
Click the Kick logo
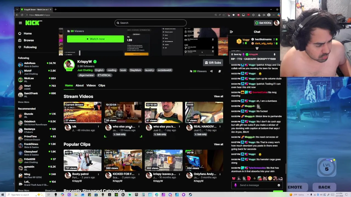[x=33, y=23]
